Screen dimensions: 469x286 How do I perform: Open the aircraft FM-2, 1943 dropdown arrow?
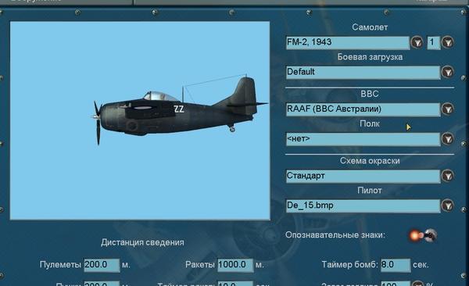tap(417, 42)
